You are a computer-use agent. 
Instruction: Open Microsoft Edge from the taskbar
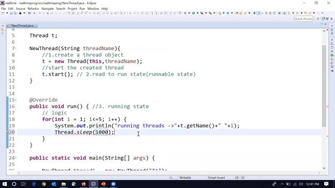click(33, 184)
